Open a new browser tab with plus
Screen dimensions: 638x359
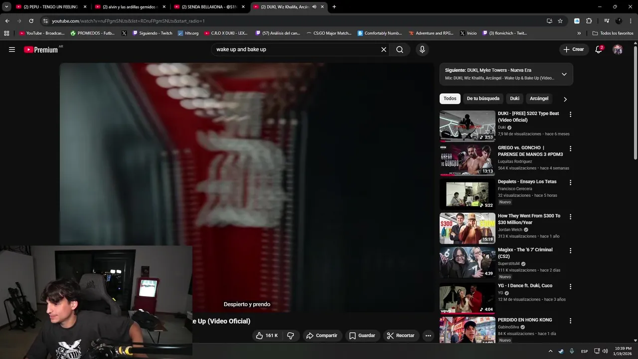coord(334,7)
